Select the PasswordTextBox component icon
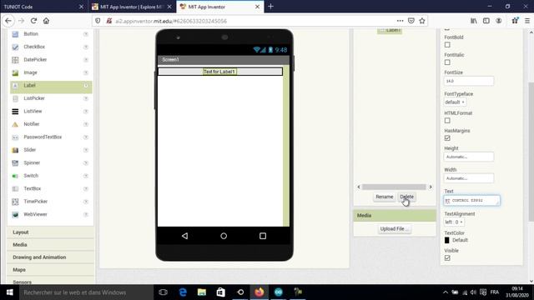534x300 pixels. pos(15,137)
